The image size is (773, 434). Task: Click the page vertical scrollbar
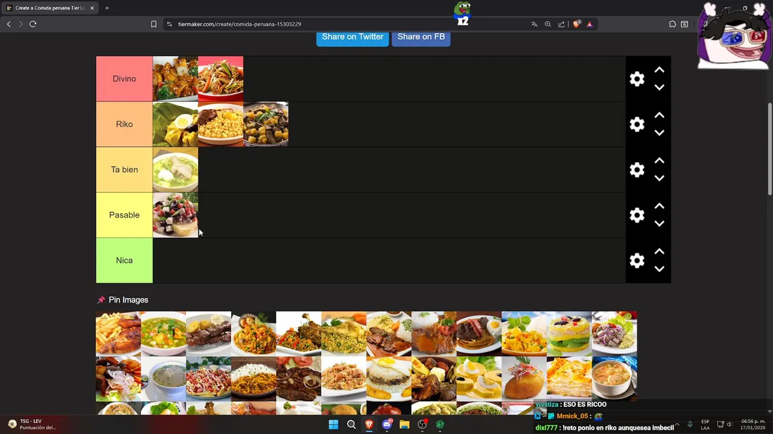tap(770, 149)
